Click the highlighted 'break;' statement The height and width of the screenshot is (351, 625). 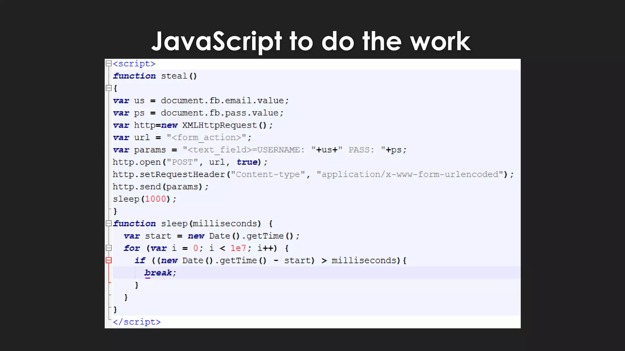[160, 273]
